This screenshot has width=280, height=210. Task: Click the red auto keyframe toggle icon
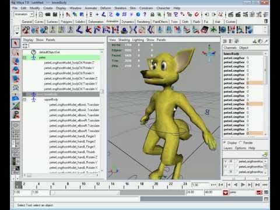click(260, 192)
